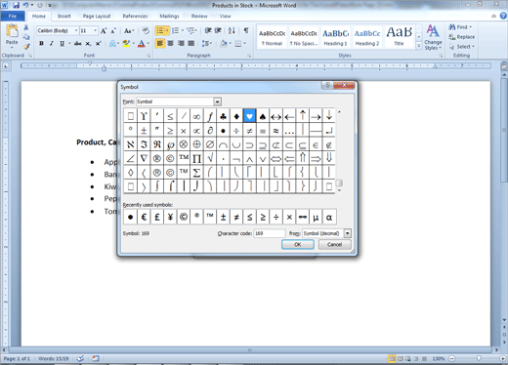Click the Clear Formatting icon
Viewport: 508px width, 365px height.
point(146,31)
